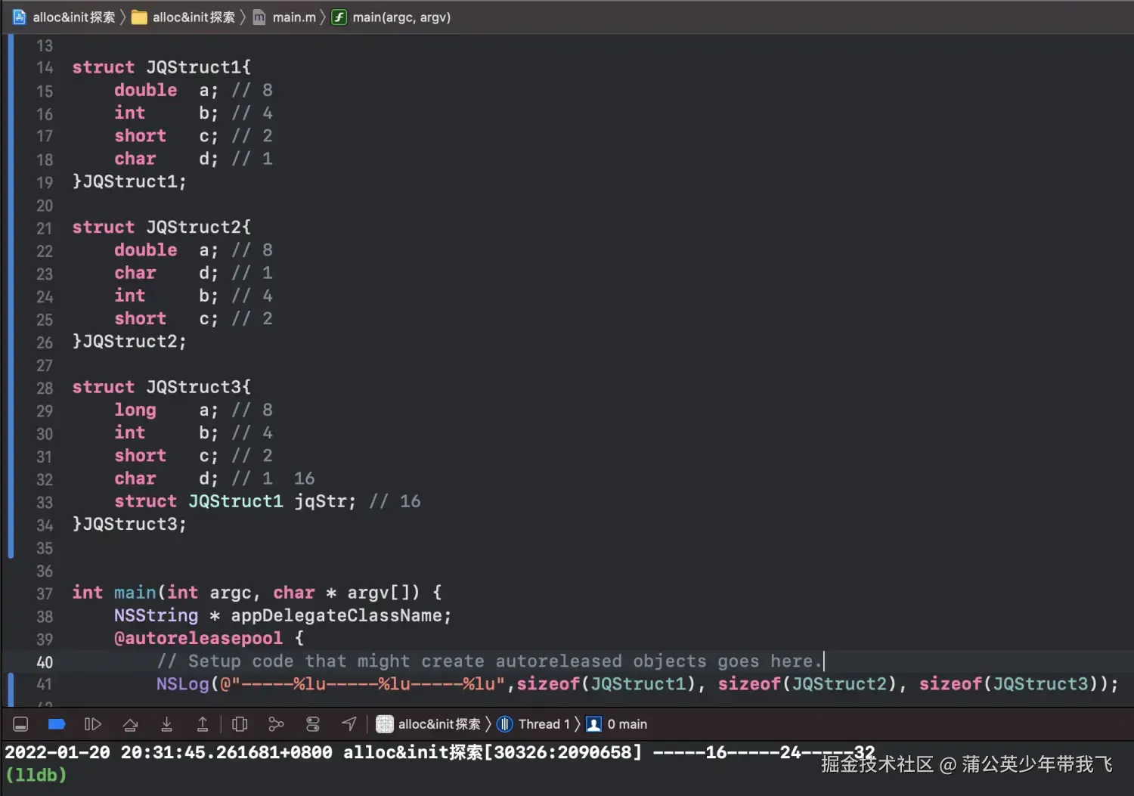Click jqStr member on line 33
Viewport: 1134px width, 796px height.
(x=319, y=501)
